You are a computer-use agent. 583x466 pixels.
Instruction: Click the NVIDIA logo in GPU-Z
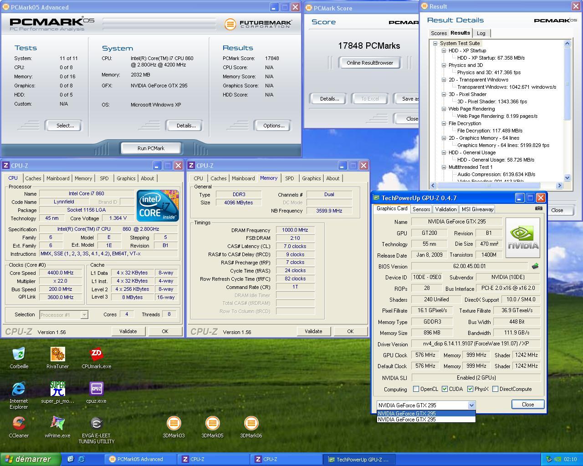(523, 238)
